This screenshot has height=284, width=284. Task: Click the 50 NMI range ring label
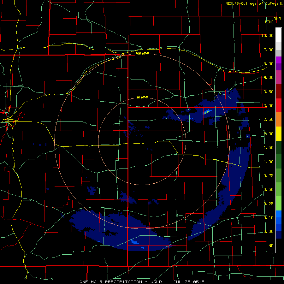tap(142, 97)
